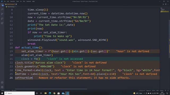Open Microsoft Store from the taskbar
The height and width of the screenshot is (95, 170).
pos(58,93)
